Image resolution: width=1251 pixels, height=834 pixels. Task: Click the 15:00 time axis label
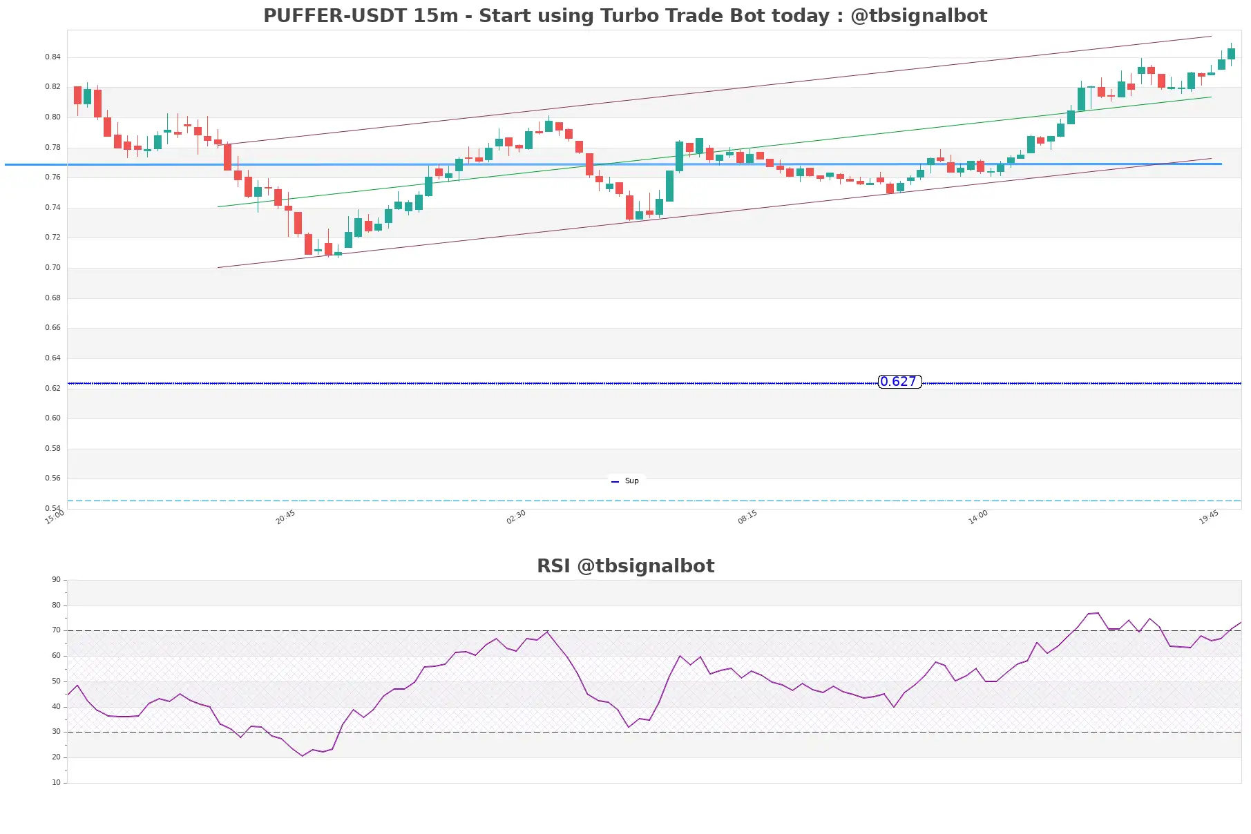point(55,517)
